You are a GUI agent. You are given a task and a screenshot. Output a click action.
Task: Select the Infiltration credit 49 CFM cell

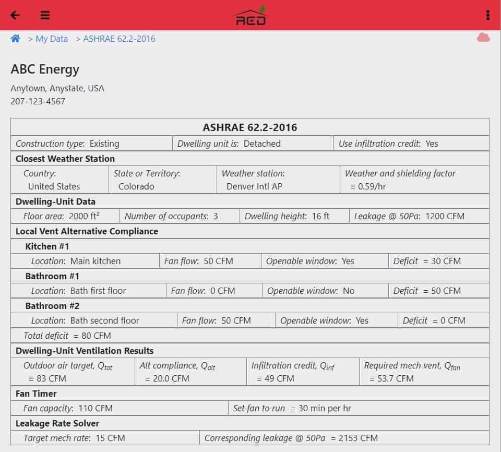pos(303,372)
